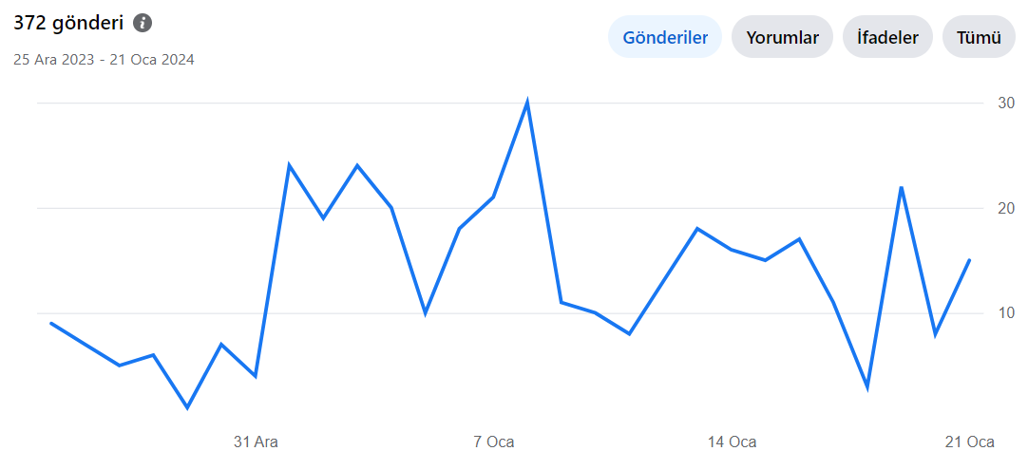
Task: Click the sharp peak near 22 before 21 Oca
Action: tap(902, 187)
